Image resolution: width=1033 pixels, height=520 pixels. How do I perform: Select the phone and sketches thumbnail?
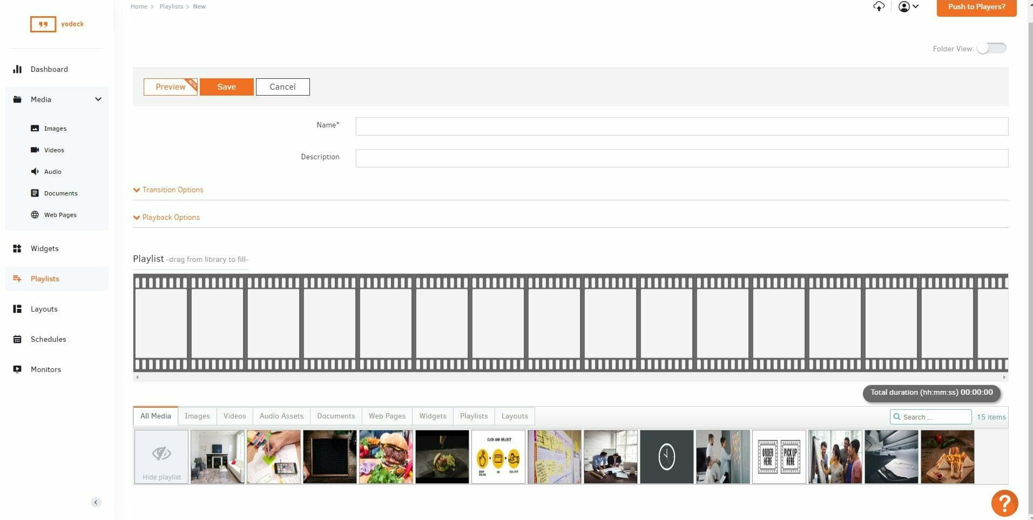pyautogui.click(x=274, y=457)
